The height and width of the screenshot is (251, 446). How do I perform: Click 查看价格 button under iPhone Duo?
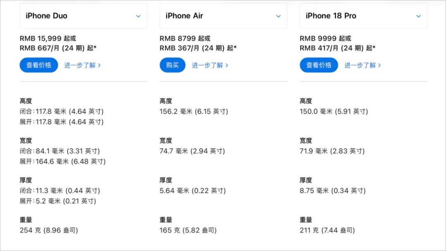[x=39, y=65]
